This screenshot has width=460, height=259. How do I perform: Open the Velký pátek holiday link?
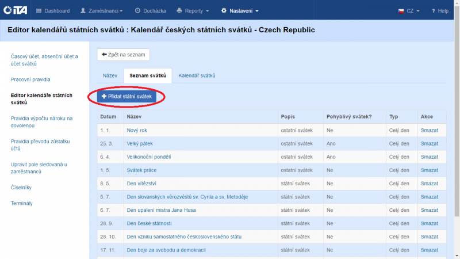[140, 144]
